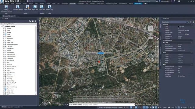This screenshot has width=195, height=109.
Task: Expand the Corridor tree node
Action: [3, 75]
